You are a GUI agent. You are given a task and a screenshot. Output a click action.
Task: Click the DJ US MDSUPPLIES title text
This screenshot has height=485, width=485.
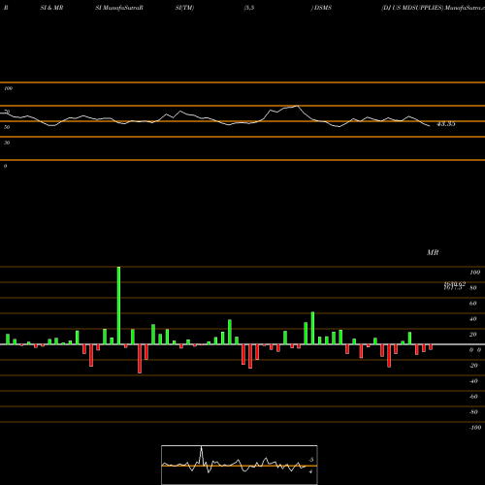(x=412, y=8)
